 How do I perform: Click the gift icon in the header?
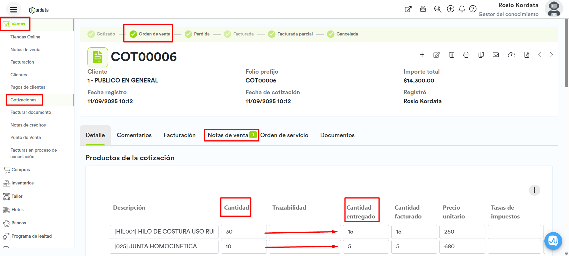click(x=423, y=9)
